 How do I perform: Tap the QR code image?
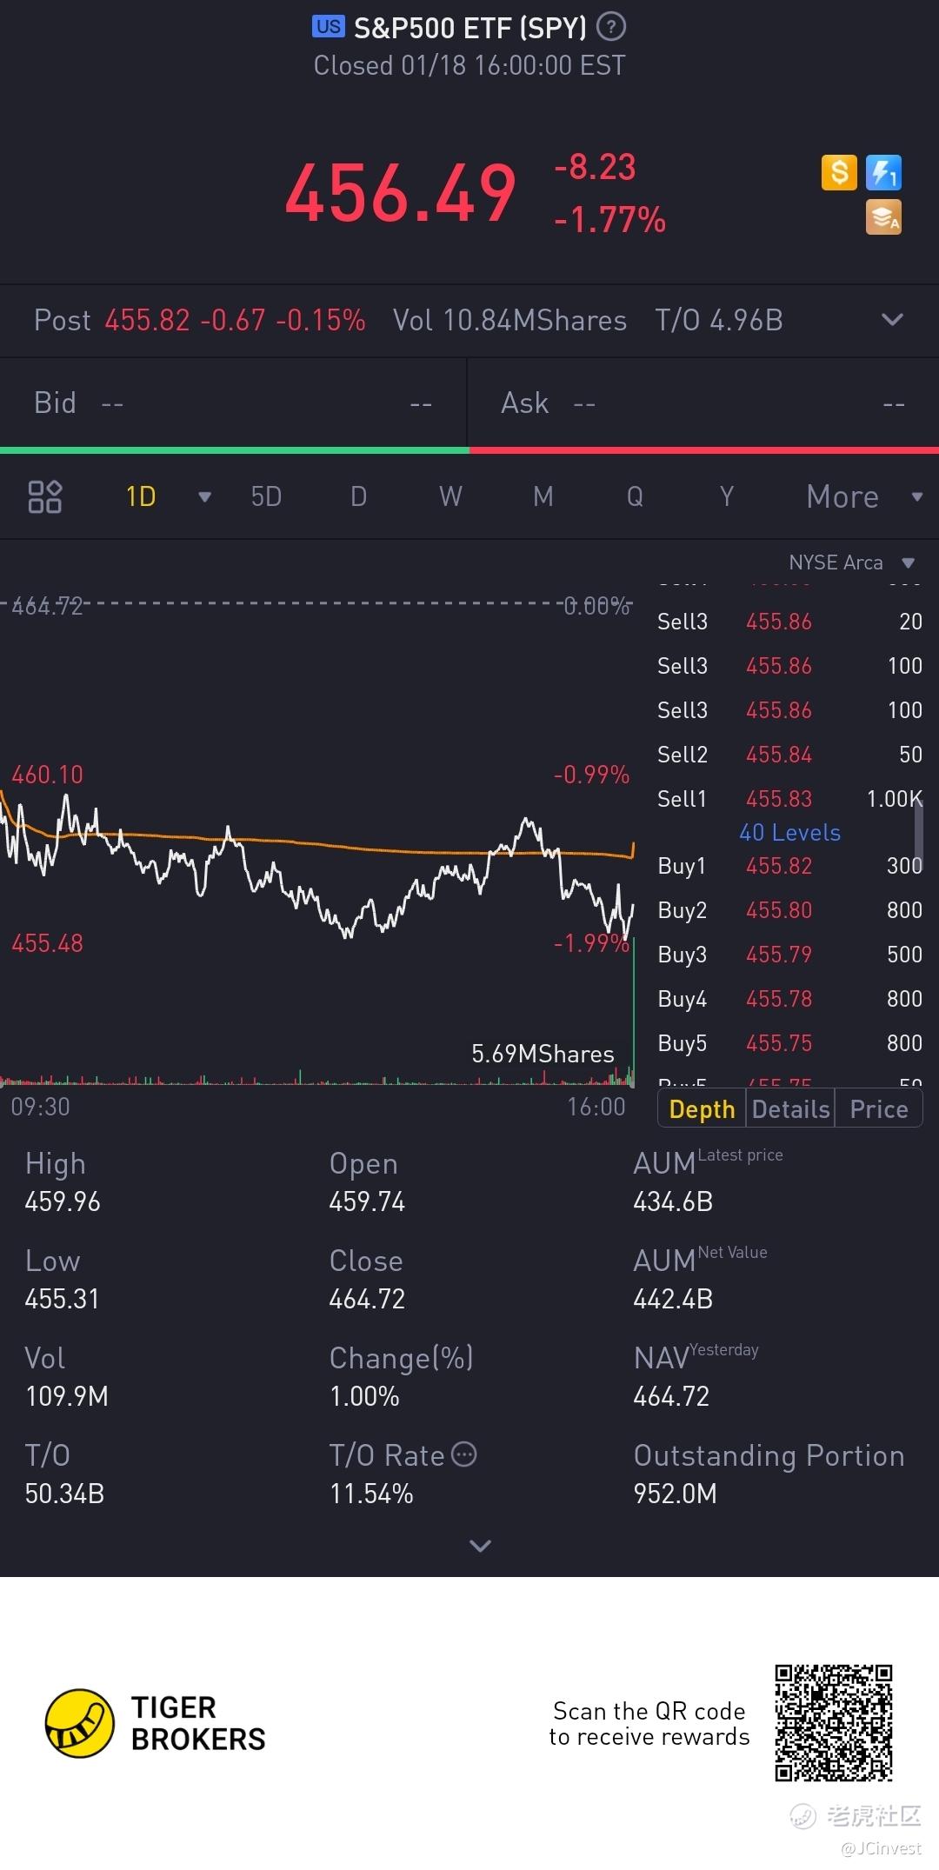(834, 1722)
